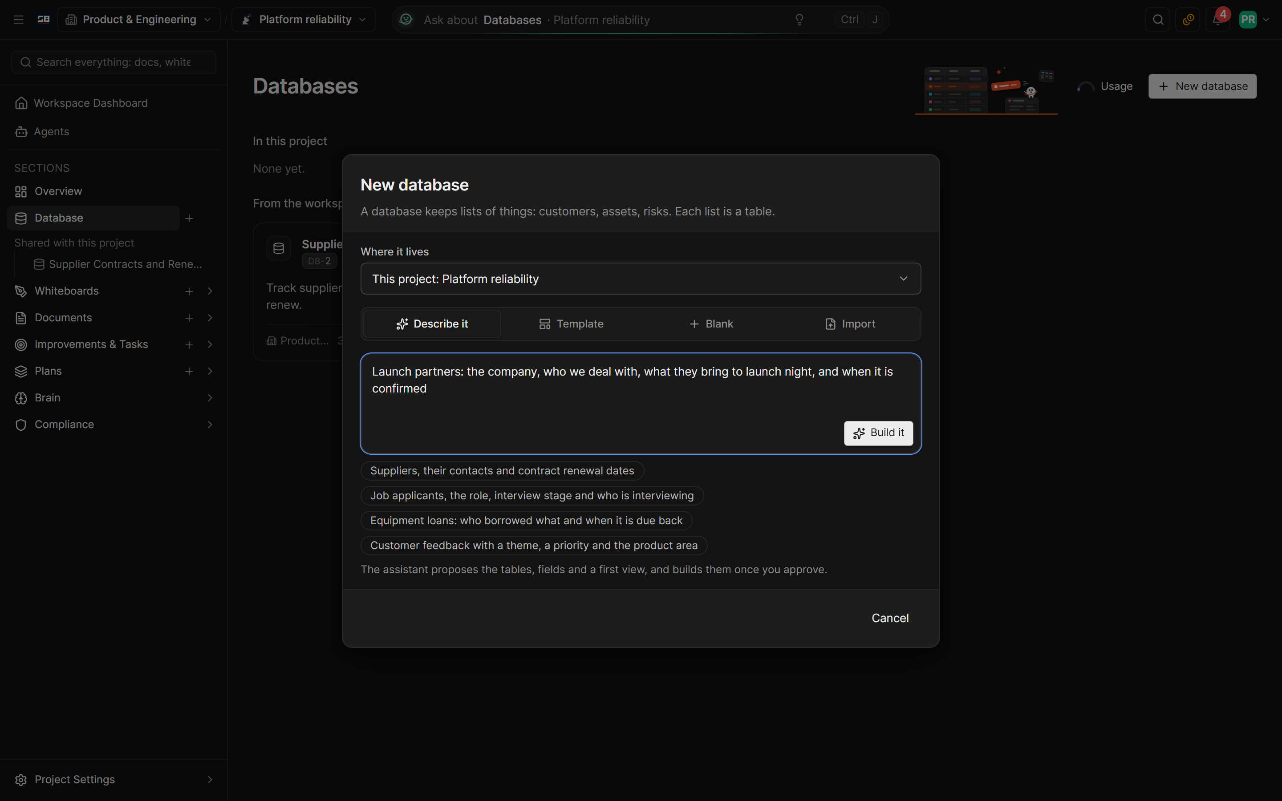Select the Describe it tab
This screenshot has width=1282, height=801.
click(432, 324)
